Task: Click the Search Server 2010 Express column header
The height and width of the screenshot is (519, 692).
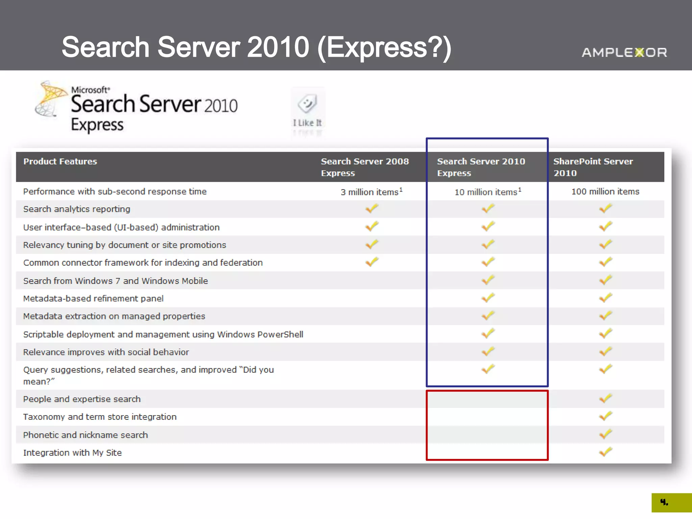Action: pos(481,167)
